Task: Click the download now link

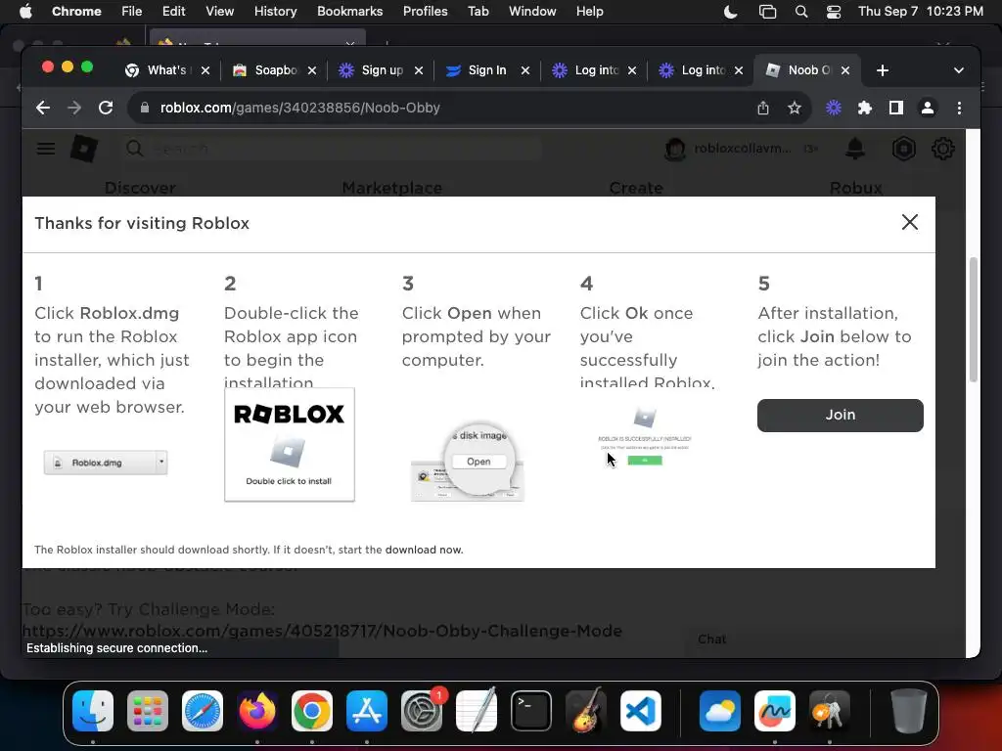Action: pyautogui.click(x=424, y=550)
